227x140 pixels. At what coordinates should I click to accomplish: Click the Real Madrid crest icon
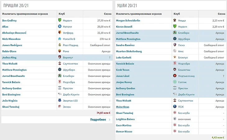pyautogui.click(x=60, y=45)
